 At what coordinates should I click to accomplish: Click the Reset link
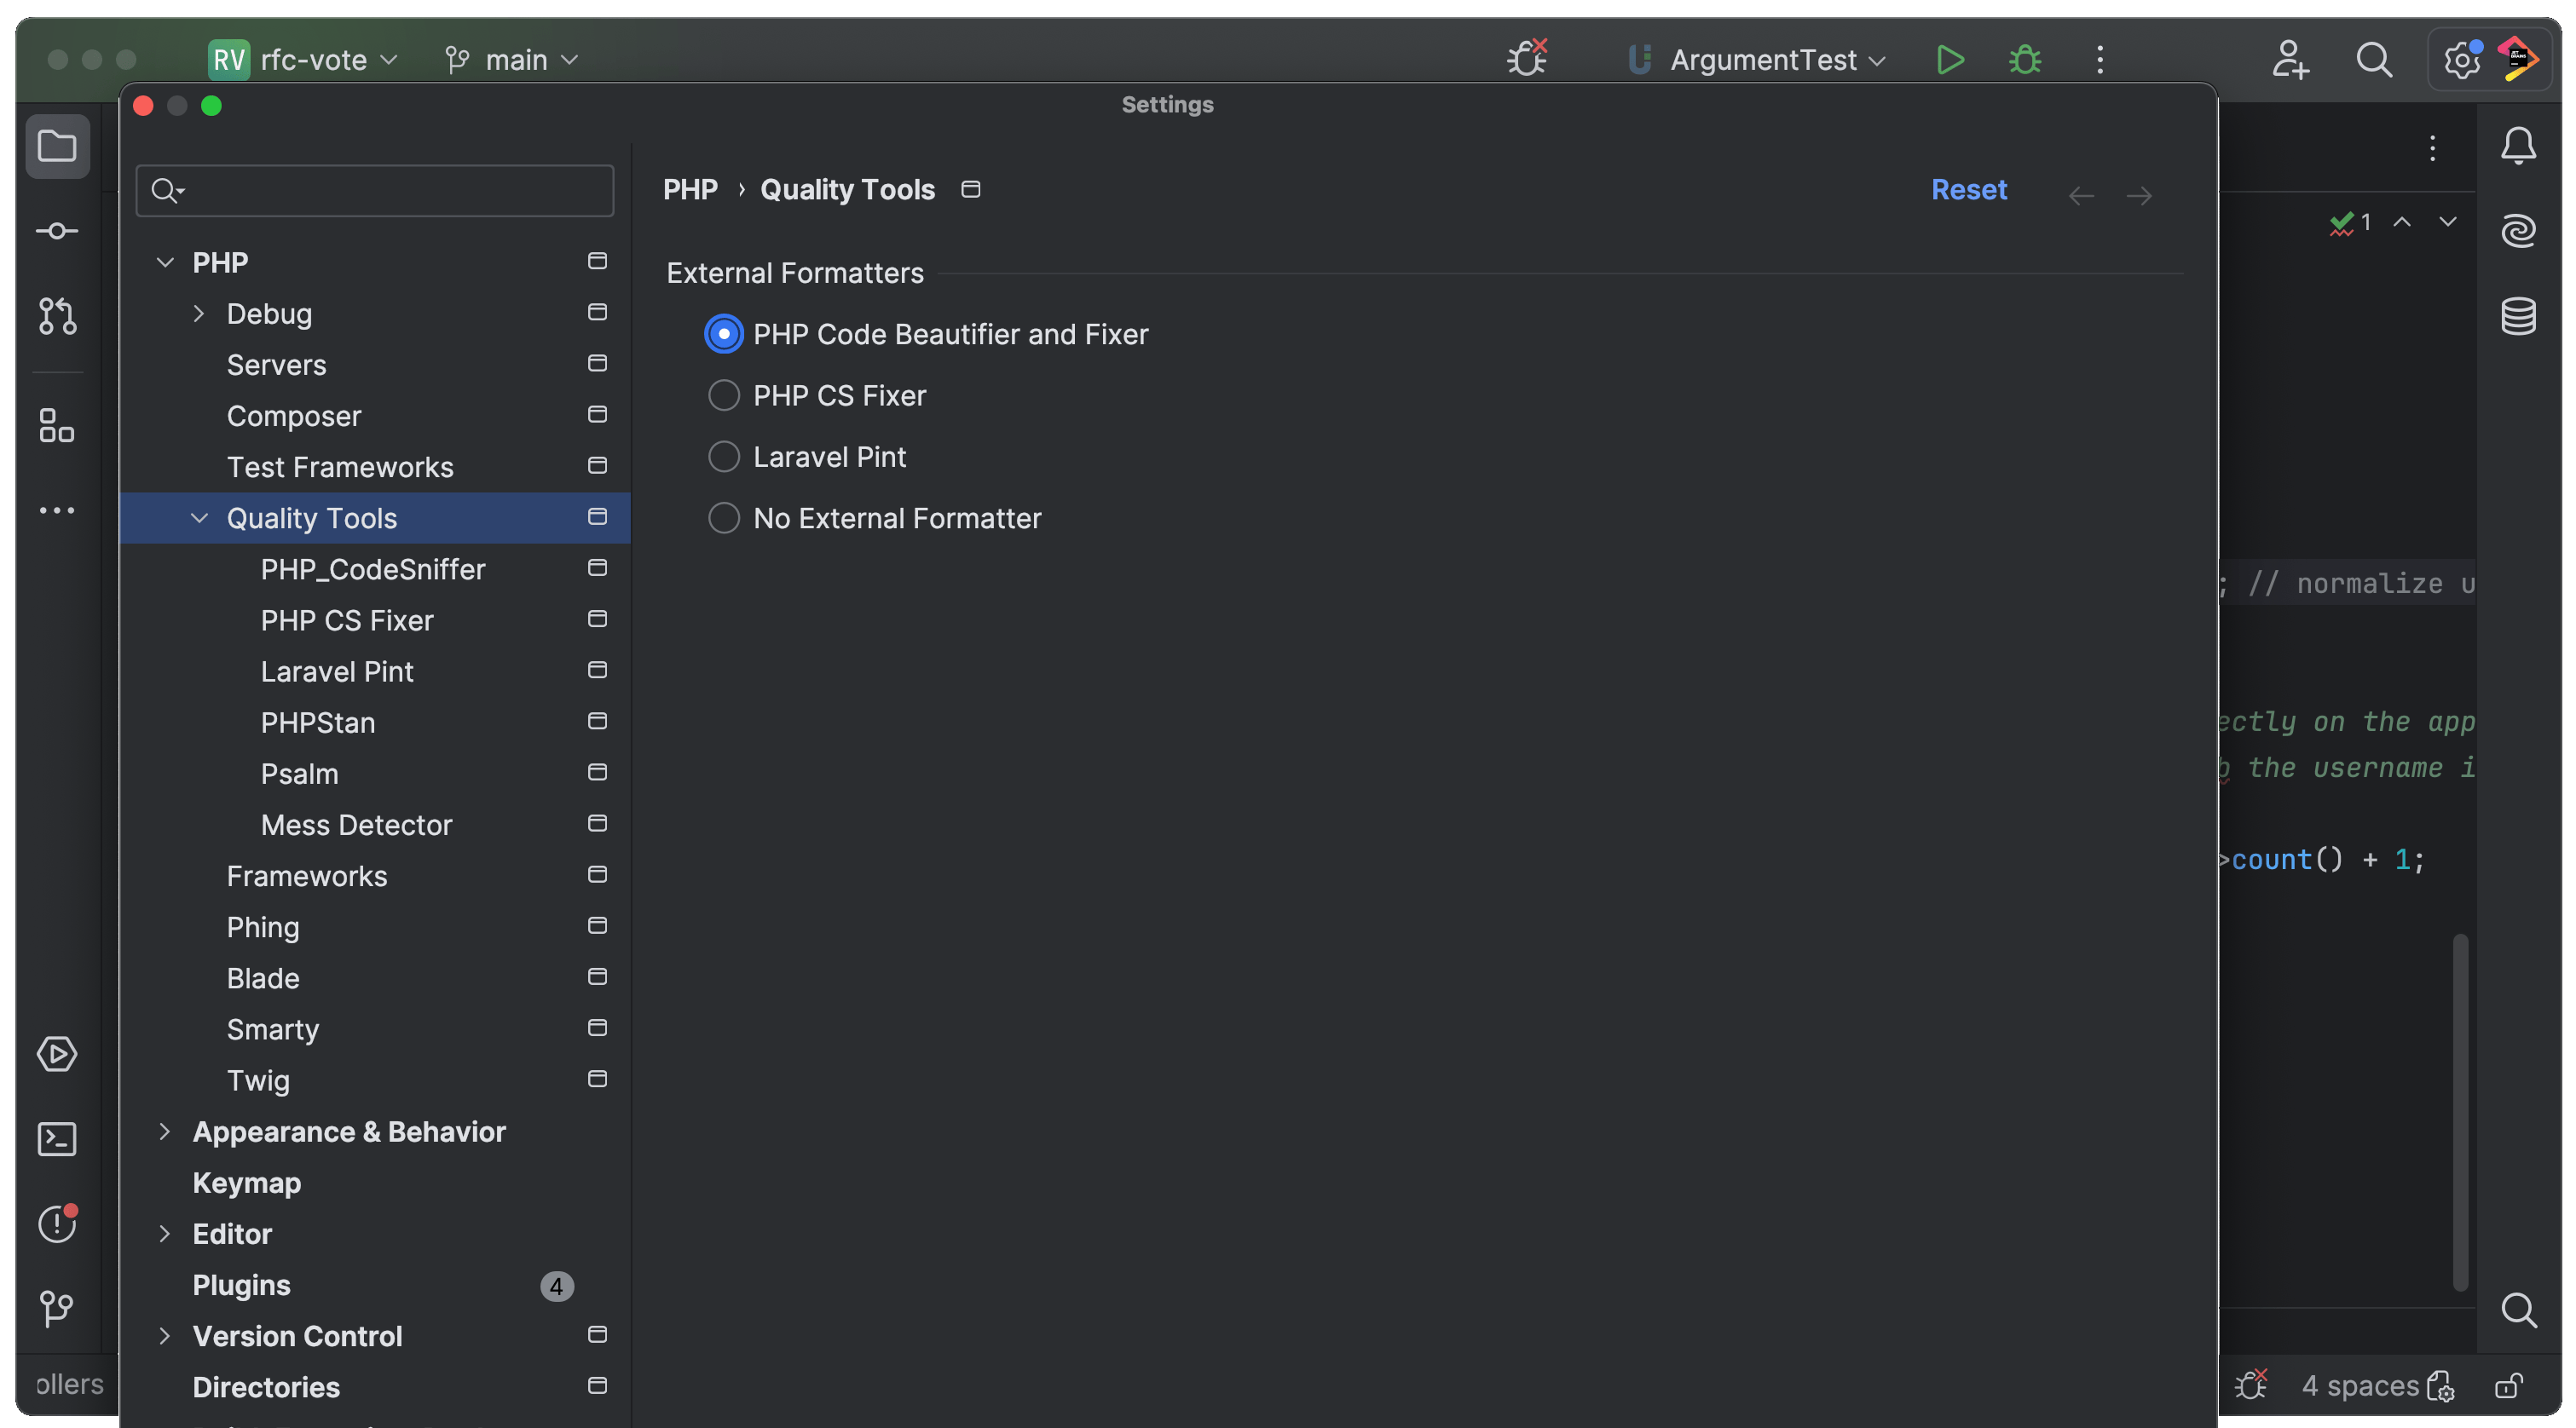point(1968,190)
